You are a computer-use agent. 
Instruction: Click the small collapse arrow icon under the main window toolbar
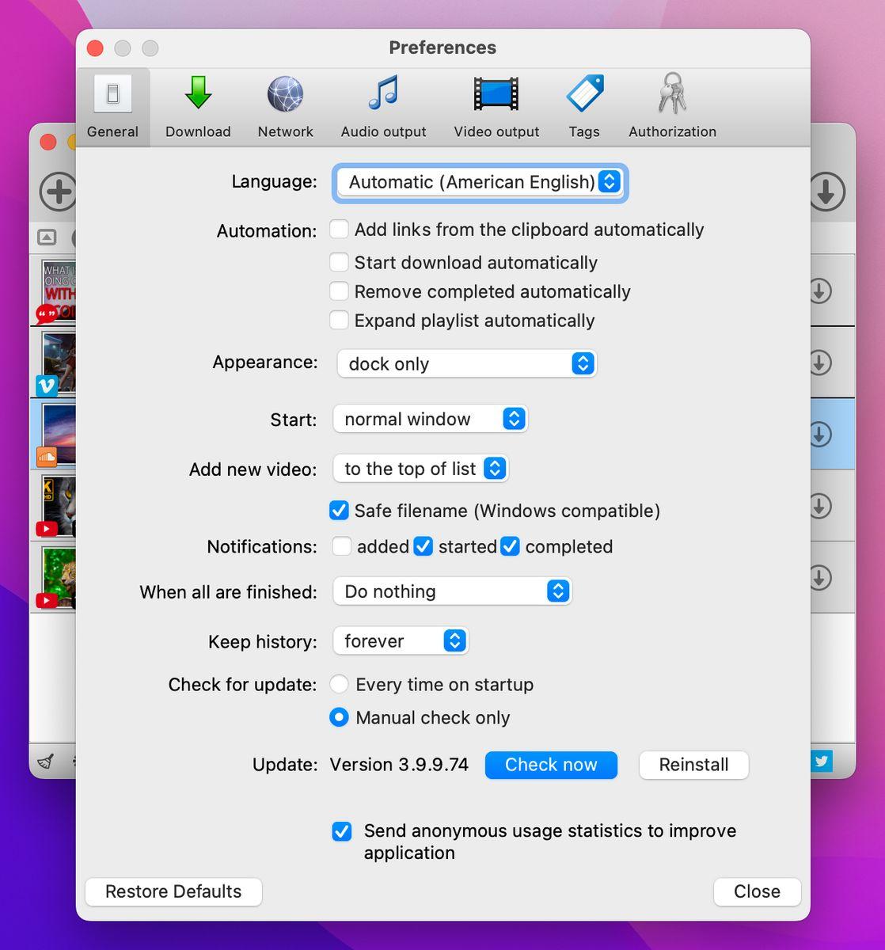[x=47, y=237]
